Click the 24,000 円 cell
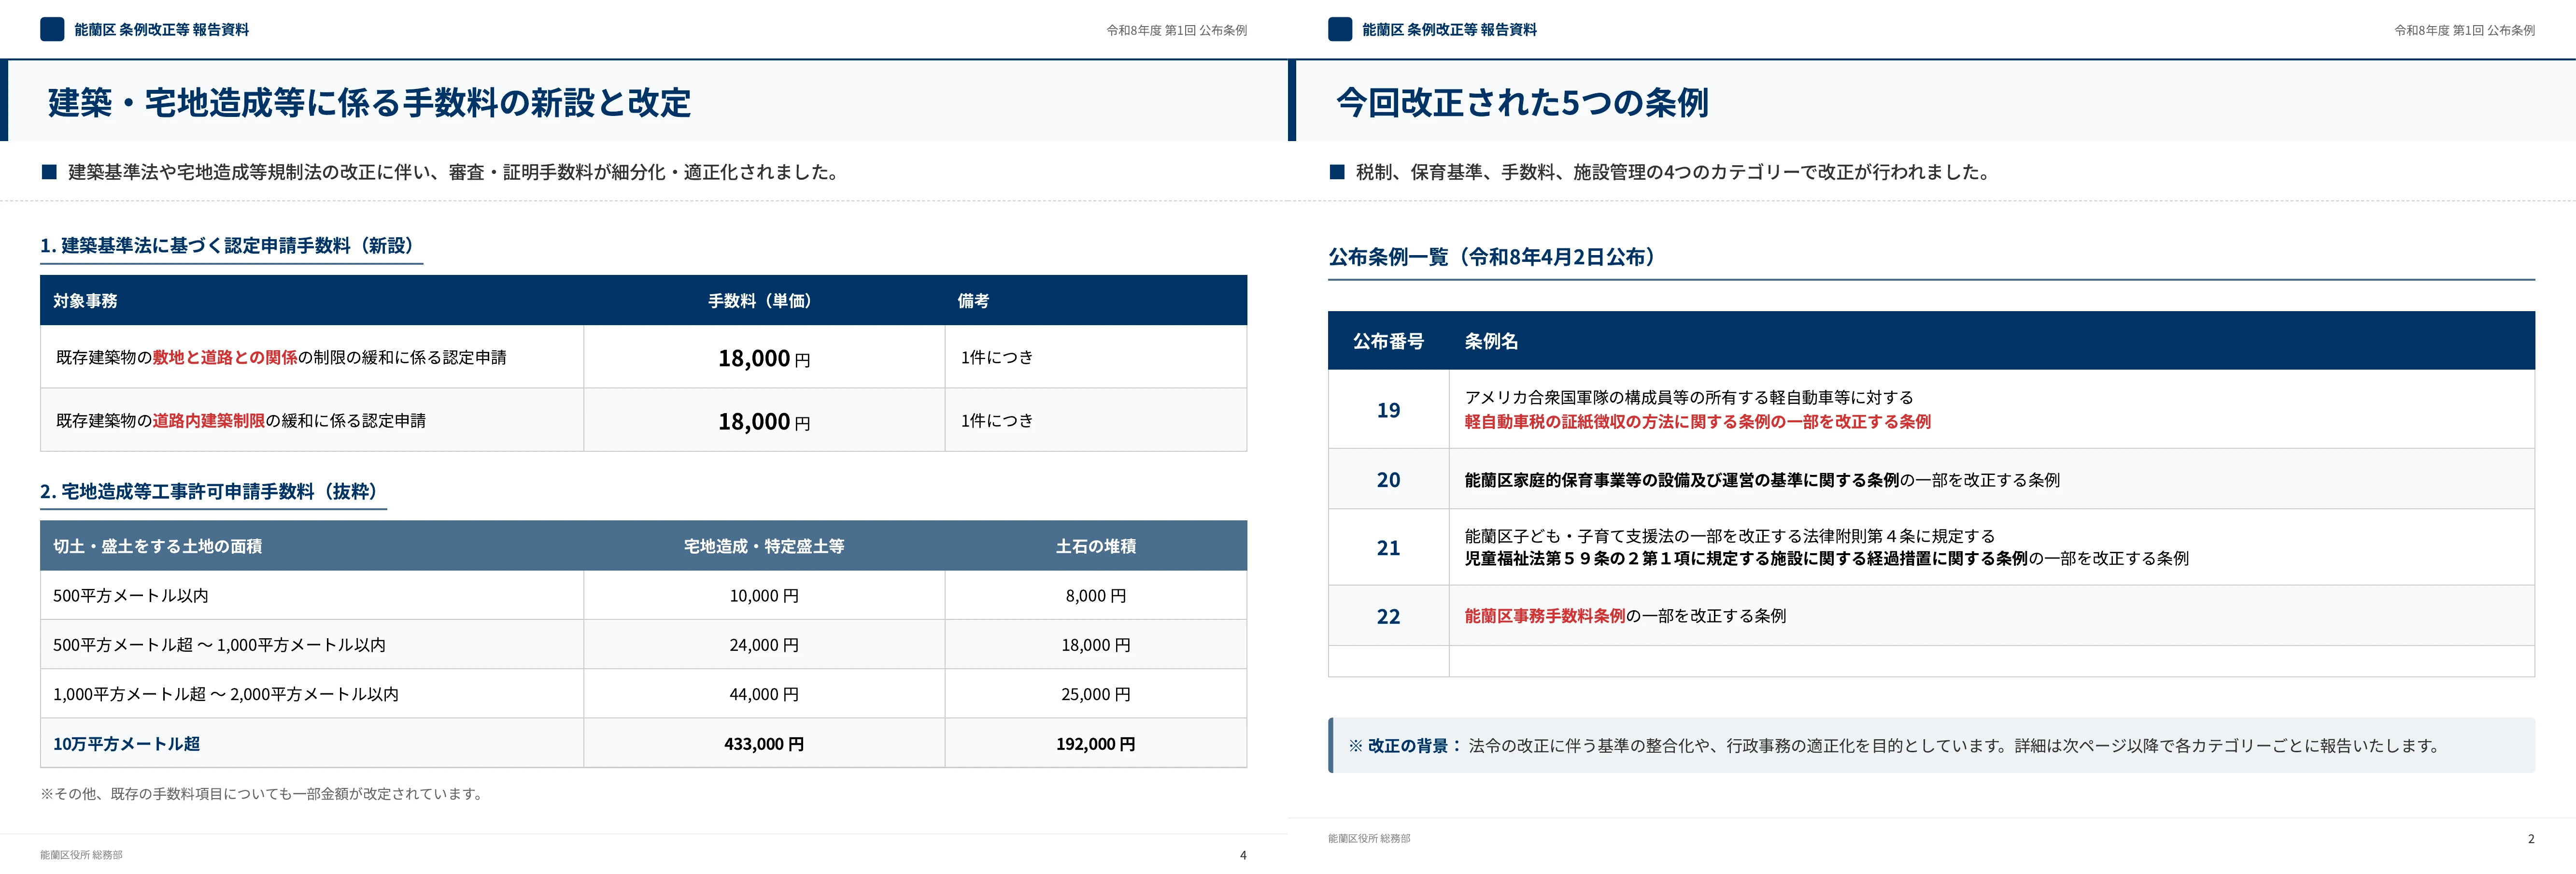Image resolution: width=2576 pixels, height=874 pixels. pyautogui.click(x=764, y=645)
